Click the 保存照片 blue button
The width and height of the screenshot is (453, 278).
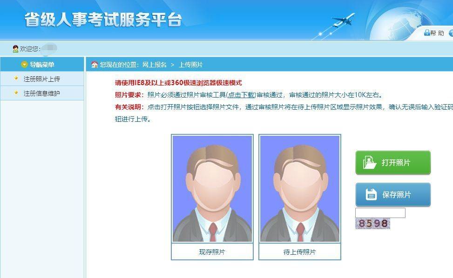coord(393,194)
